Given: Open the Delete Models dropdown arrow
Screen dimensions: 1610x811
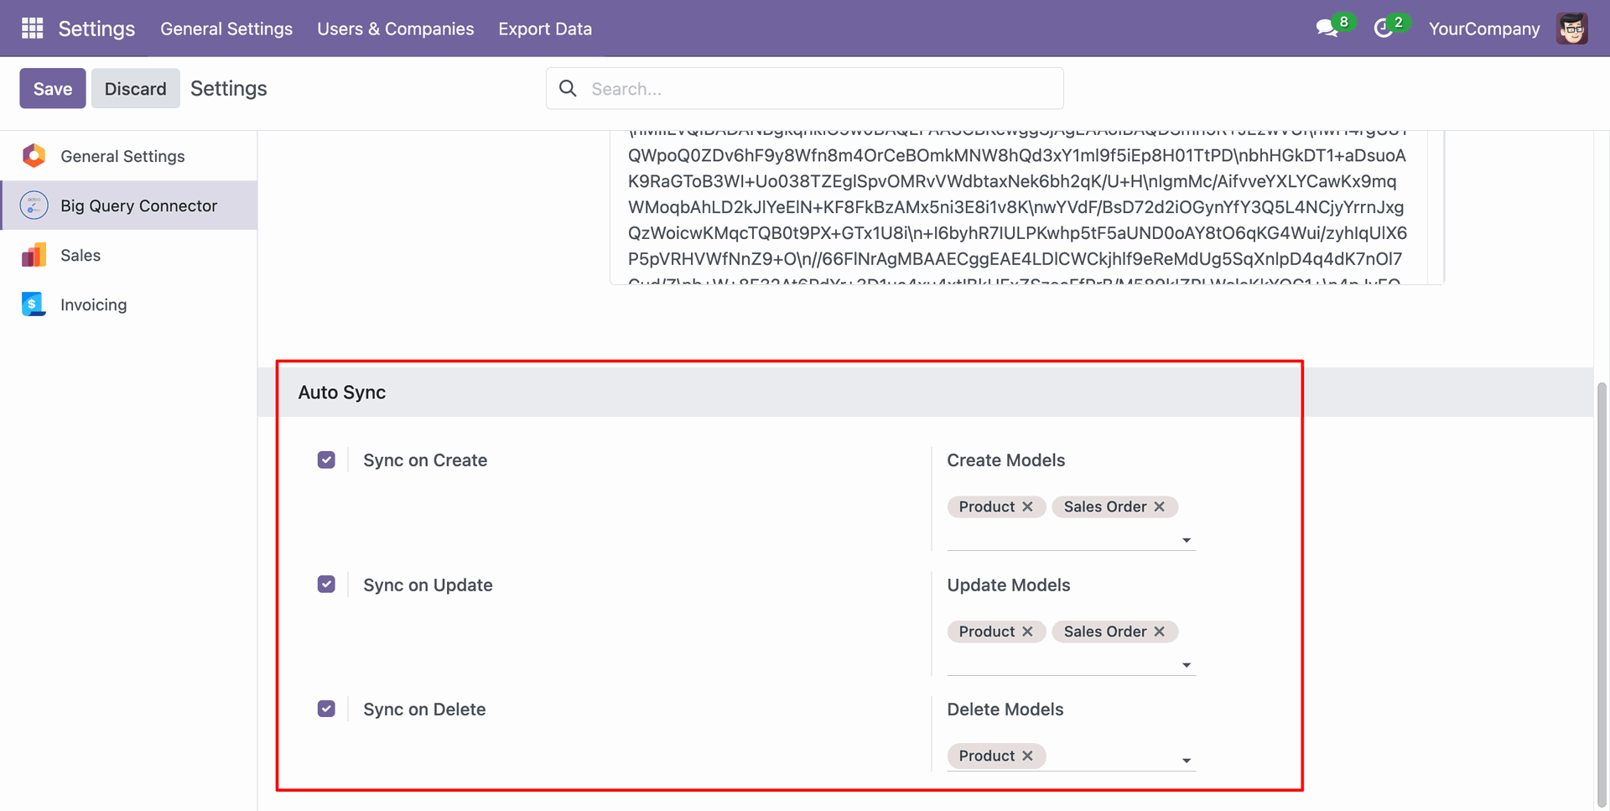Looking at the screenshot, I should coord(1186,761).
